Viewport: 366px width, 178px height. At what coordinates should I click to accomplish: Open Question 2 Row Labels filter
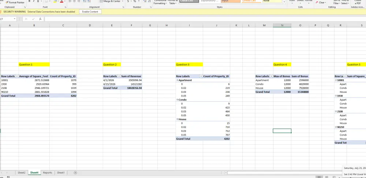(119, 76)
